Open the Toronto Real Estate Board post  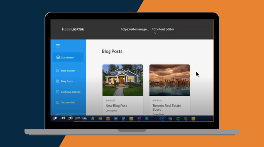coord(167,108)
